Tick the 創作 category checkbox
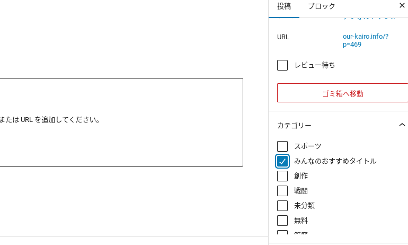 (282, 176)
